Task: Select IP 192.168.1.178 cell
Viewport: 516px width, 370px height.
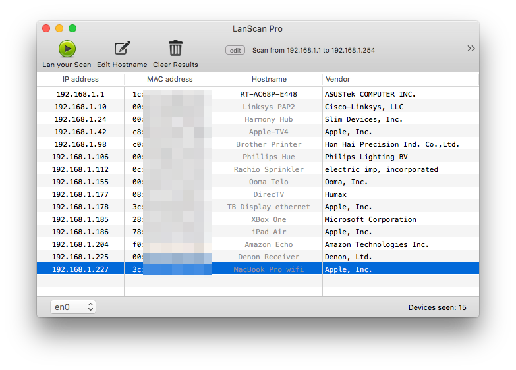Action: [x=80, y=207]
